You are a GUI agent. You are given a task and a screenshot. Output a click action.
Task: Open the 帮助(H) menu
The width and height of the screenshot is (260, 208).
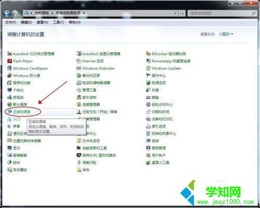pyautogui.click(x=75, y=22)
